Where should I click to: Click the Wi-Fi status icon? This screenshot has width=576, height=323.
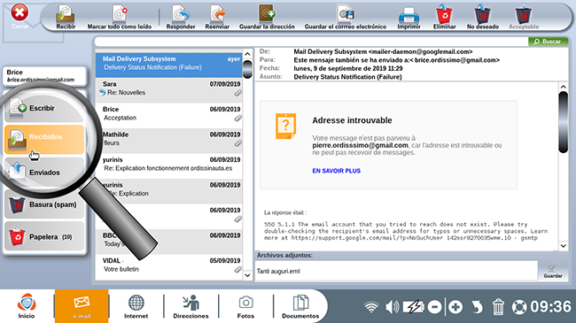[x=371, y=307]
